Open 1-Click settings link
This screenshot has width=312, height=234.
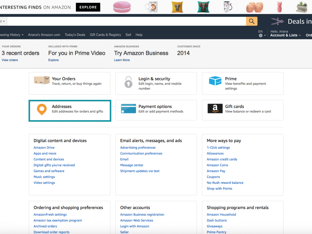218,148
